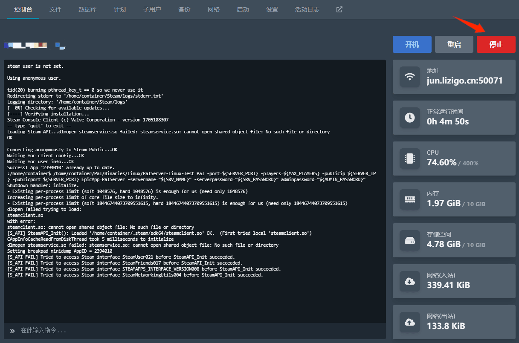Go to the 启动 tab
Screen dimensions: 519x343
click(243, 9)
